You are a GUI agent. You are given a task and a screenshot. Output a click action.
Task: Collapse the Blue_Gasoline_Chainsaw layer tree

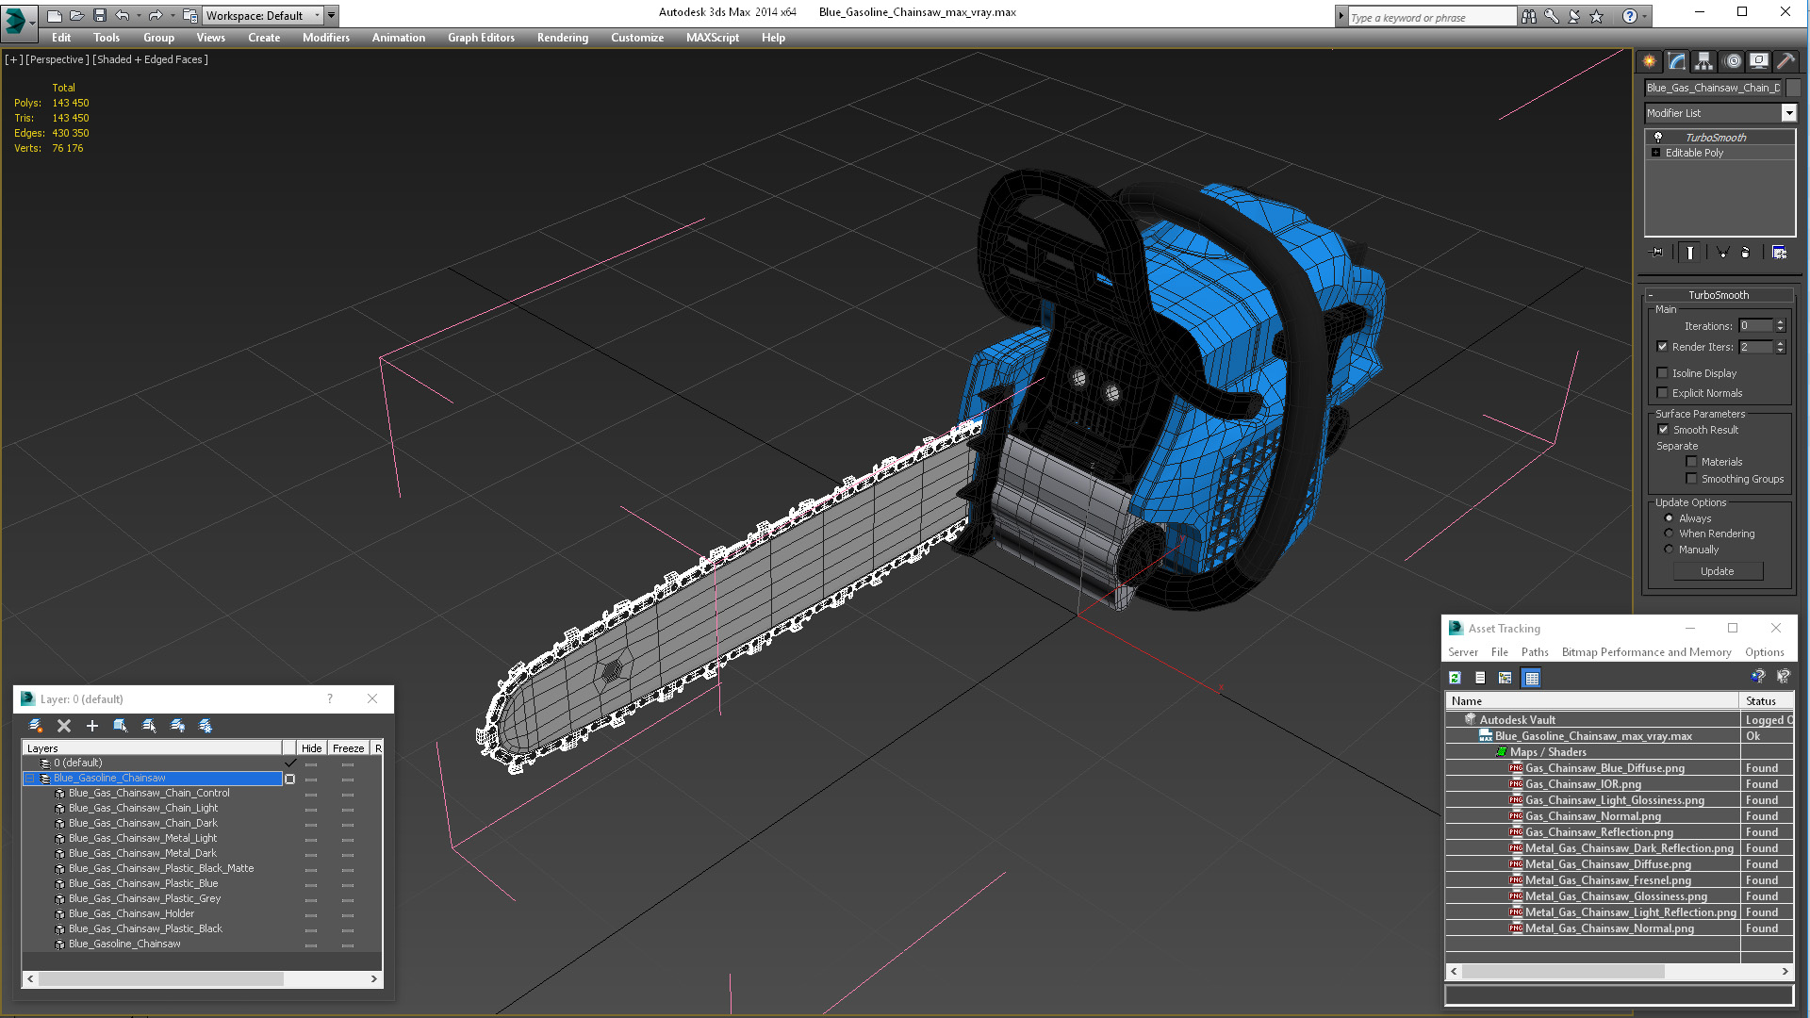click(x=30, y=779)
